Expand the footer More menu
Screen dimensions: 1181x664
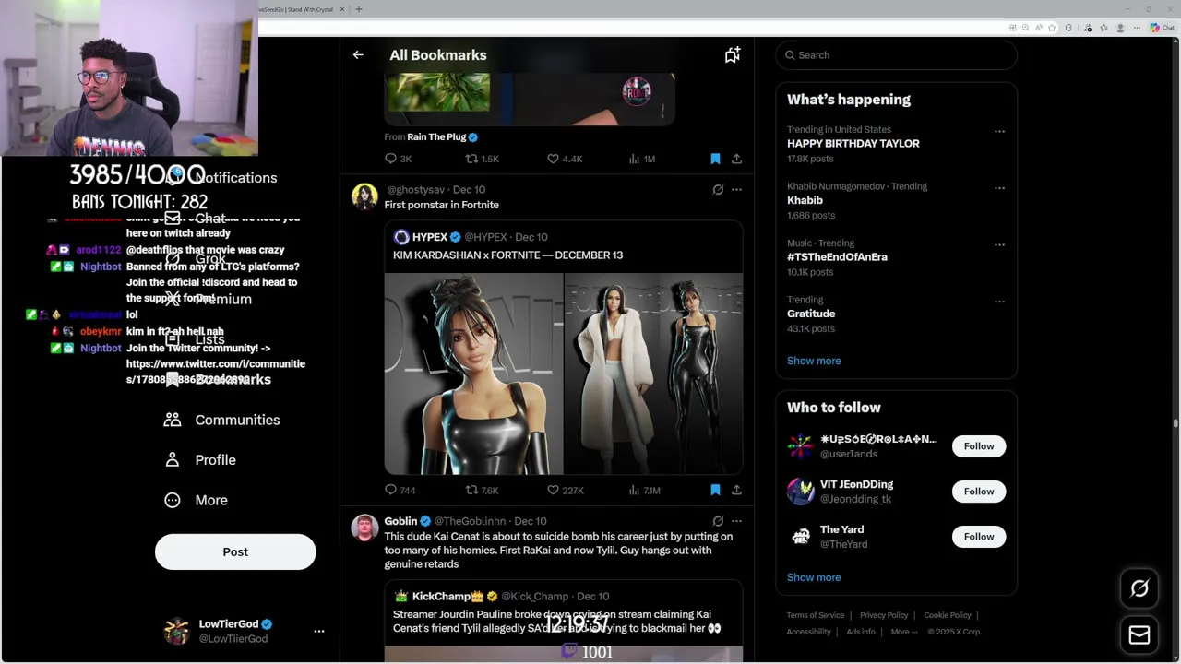(x=904, y=632)
